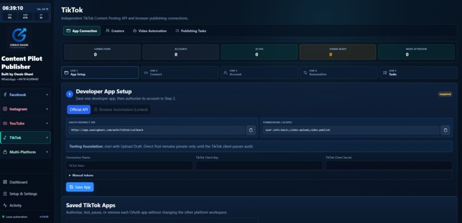Viewport: 462px width, 223px height.
Task: Click the Dashboard grid icon
Action: pos(5,182)
